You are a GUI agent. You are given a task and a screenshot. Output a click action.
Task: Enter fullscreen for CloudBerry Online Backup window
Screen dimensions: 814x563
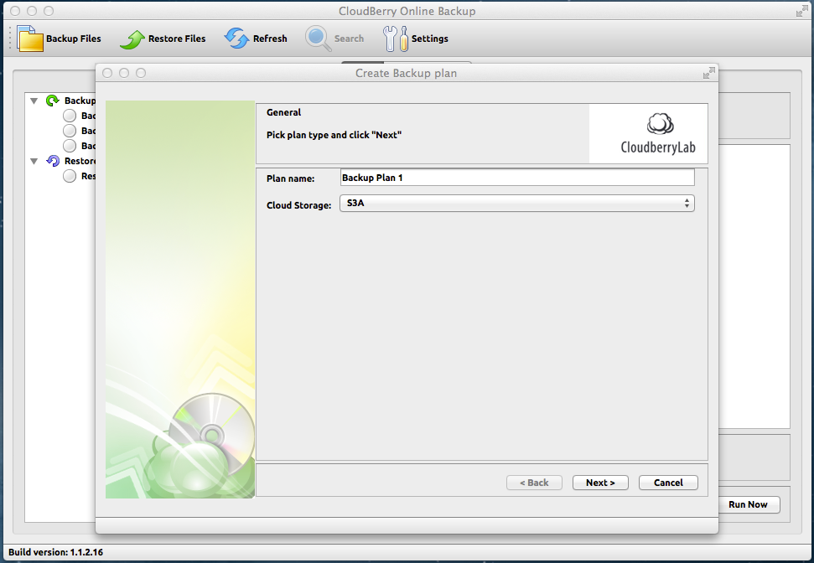click(x=802, y=11)
